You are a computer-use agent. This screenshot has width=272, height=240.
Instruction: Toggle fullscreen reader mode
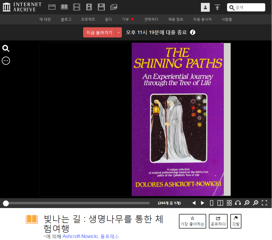coord(264,203)
